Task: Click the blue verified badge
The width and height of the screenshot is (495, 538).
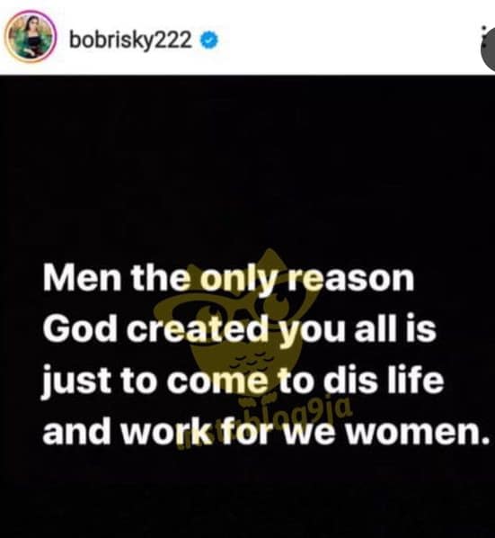Action: pos(209,40)
